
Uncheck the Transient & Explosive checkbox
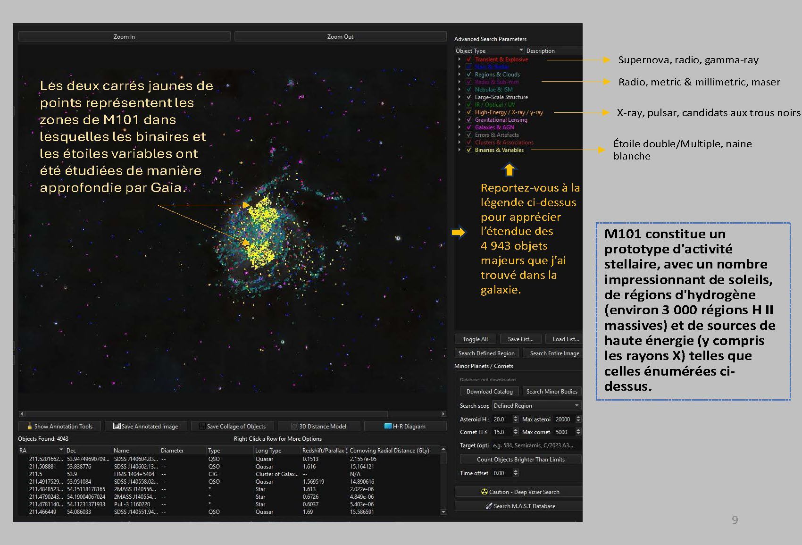[469, 59]
